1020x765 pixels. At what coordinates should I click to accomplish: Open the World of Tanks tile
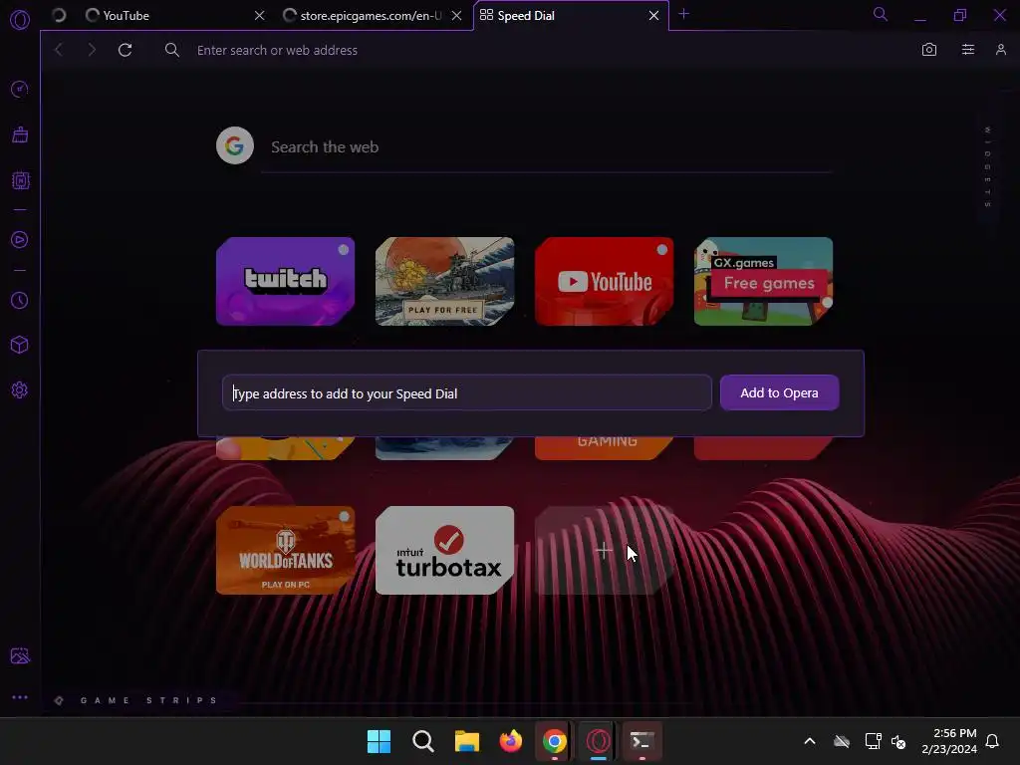coord(285,550)
